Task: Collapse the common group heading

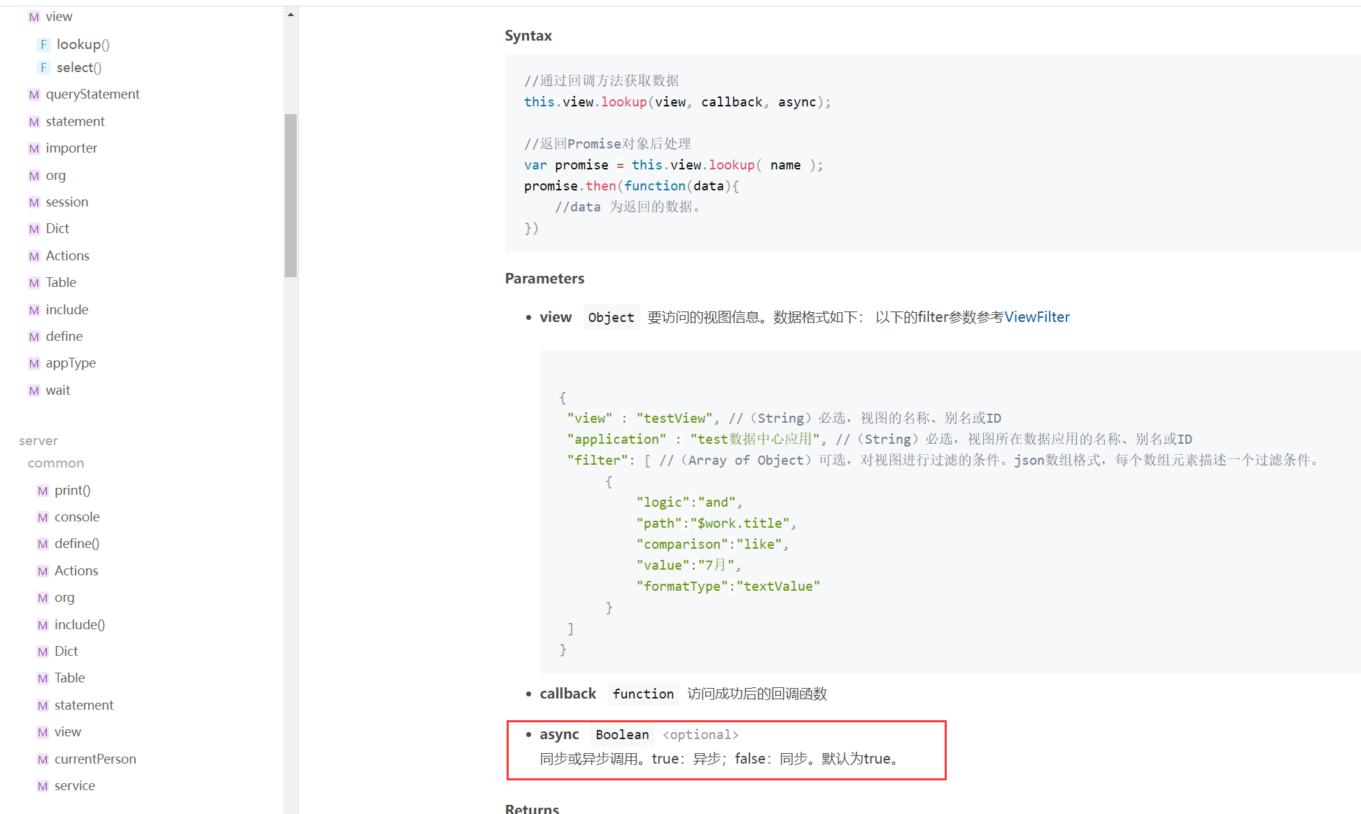Action: [55, 463]
